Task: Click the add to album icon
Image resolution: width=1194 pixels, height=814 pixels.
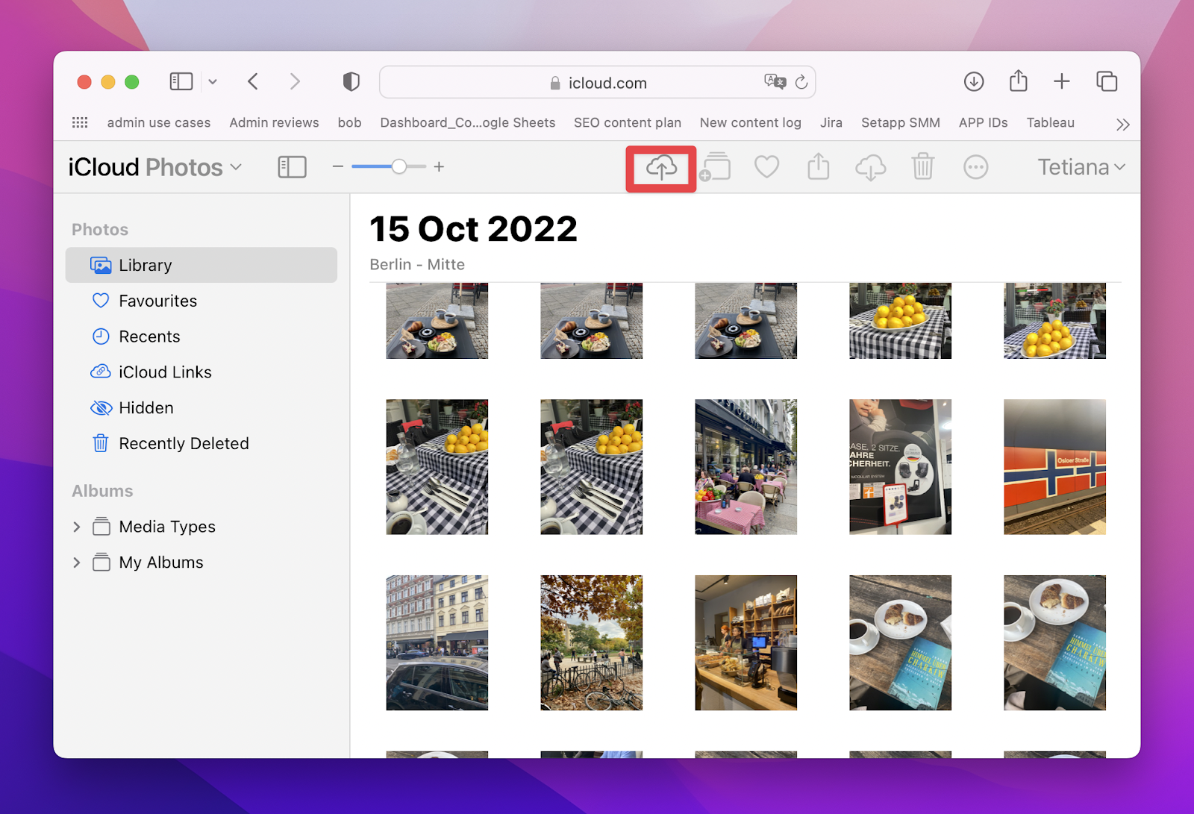Action: click(x=715, y=167)
